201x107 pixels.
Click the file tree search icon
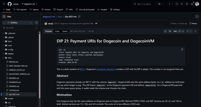[36, 23]
